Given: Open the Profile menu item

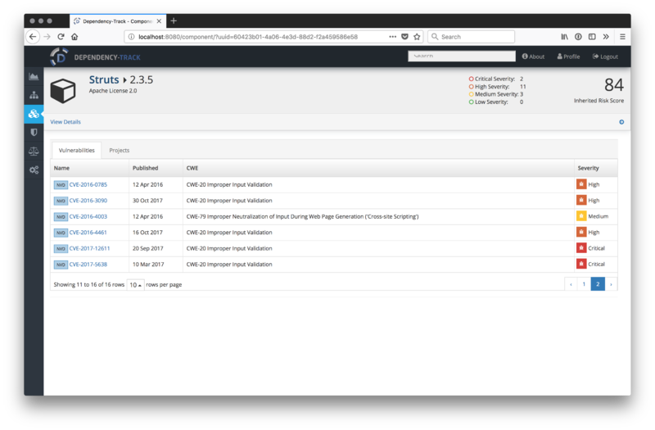Looking at the screenshot, I should pyautogui.click(x=568, y=57).
